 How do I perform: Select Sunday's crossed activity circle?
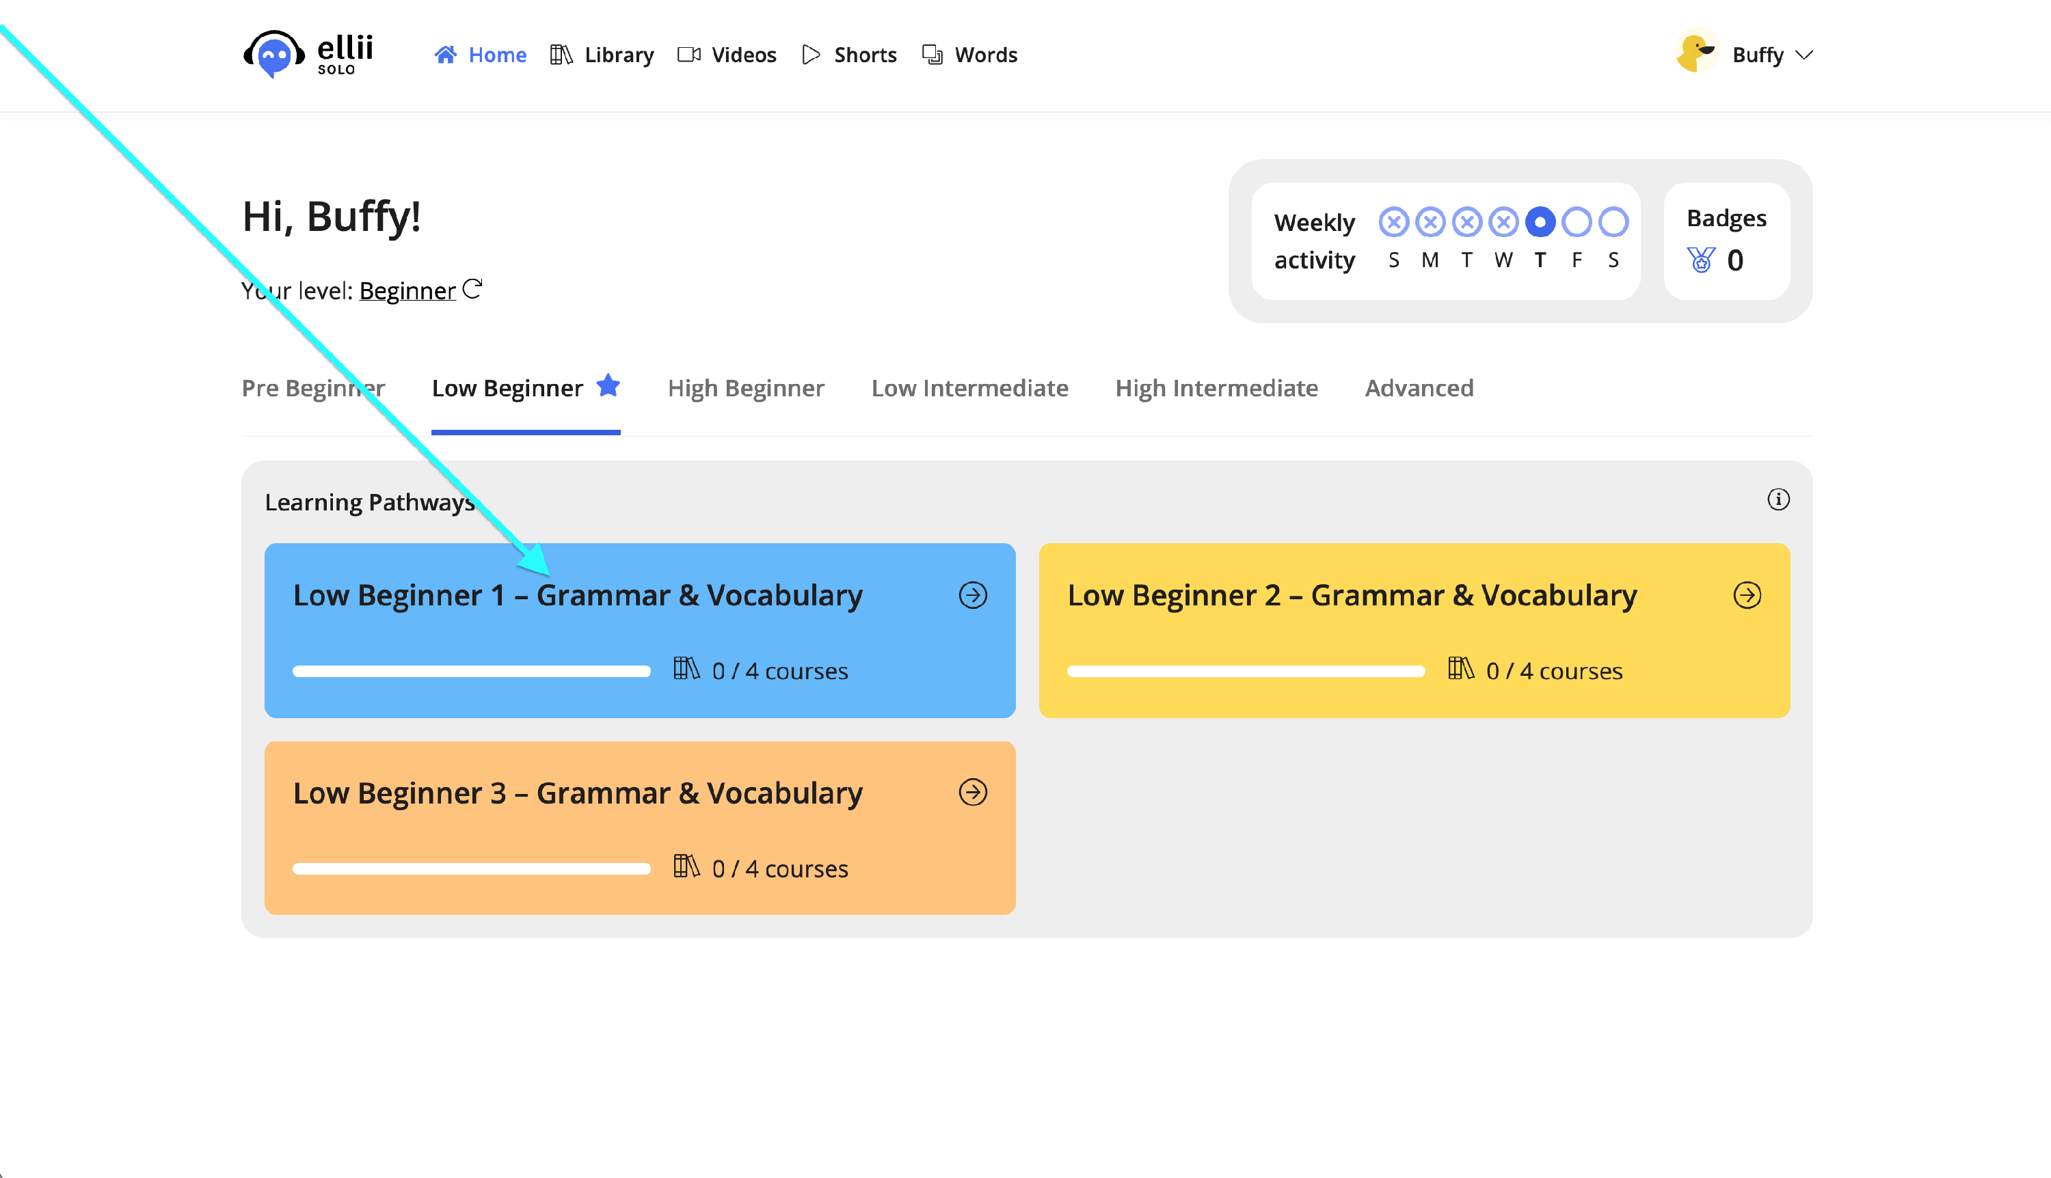[x=1393, y=221]
